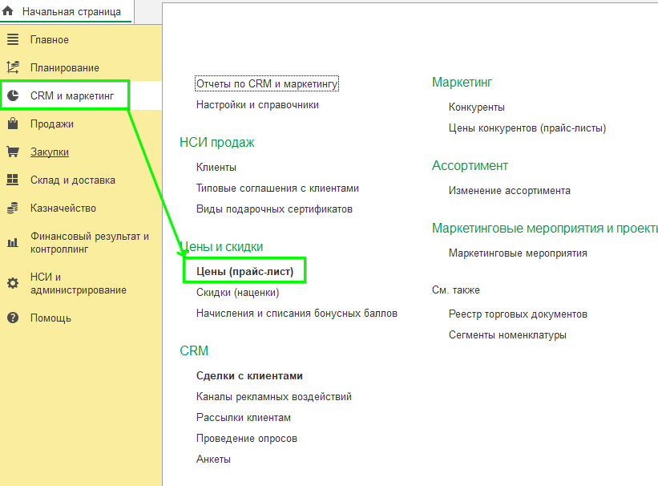Open Сделки с клиентами
Screen dimensions: 658x486
pyautogui.click(x=249, y=376)
